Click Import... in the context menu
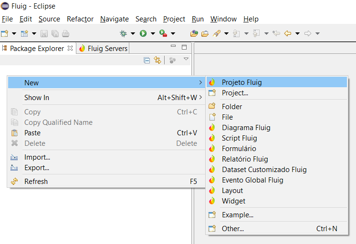This screenshot has height=244, width=356. coord(37,157)
